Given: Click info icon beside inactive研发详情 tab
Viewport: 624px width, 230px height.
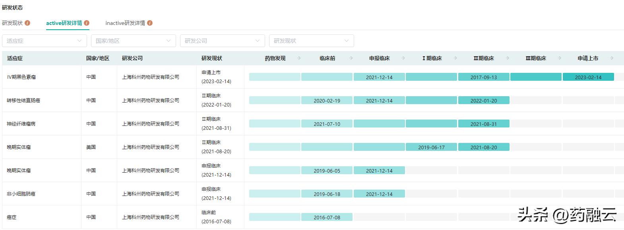Looking at the screenshot, I should click(150, 23).
